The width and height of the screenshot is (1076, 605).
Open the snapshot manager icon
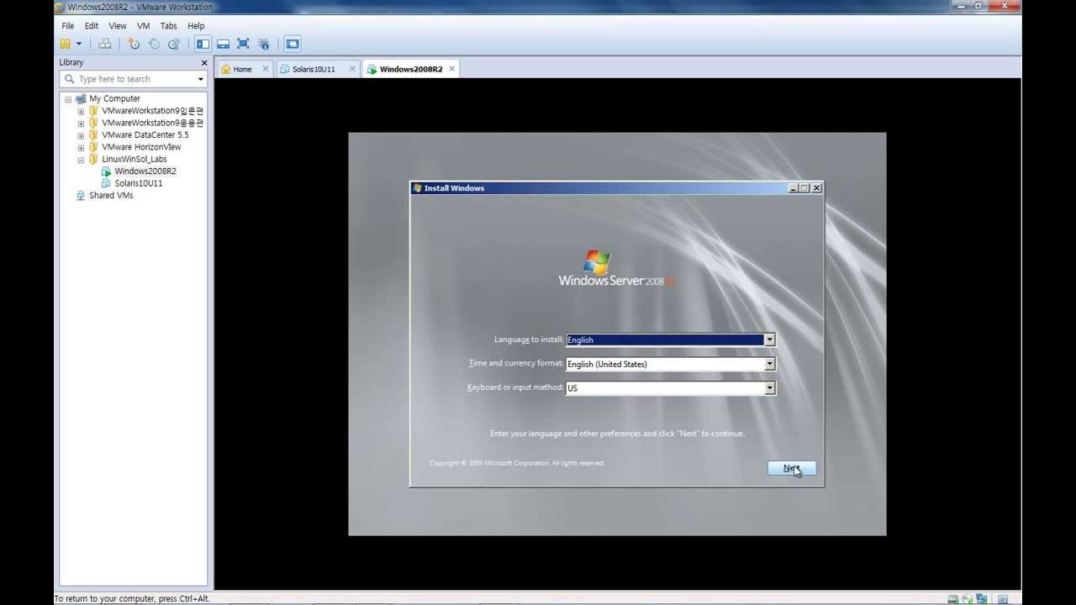tap(174, 44)
